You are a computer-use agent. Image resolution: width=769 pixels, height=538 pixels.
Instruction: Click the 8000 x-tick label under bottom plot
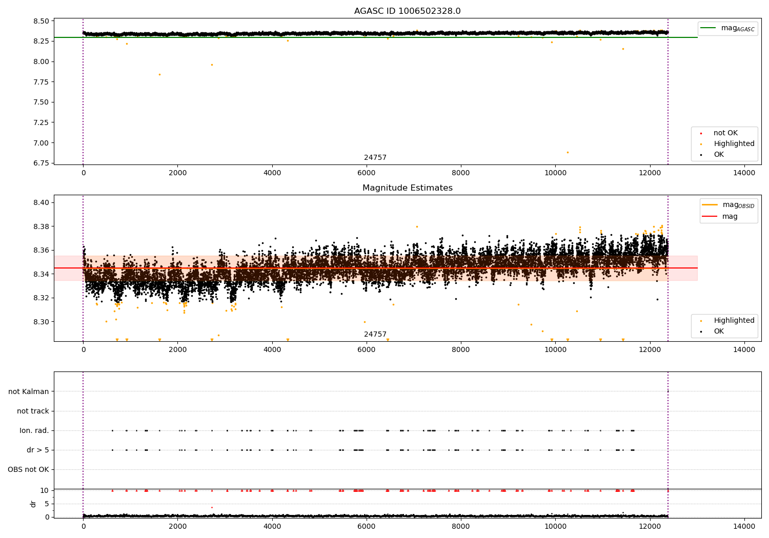pyautogui.click(x=461, y=526)
